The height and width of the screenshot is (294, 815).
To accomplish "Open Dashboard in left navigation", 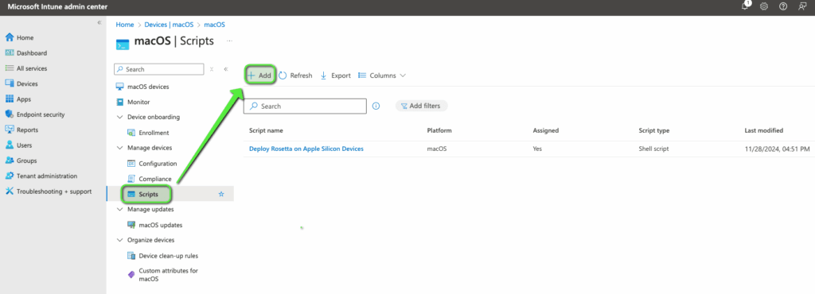I will click(26, 53).
